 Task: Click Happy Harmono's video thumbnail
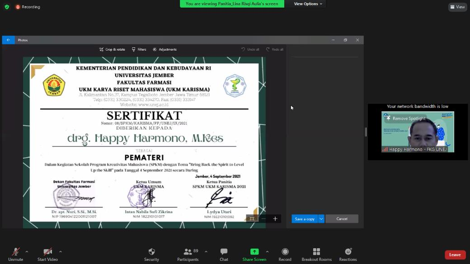point(418,132)
